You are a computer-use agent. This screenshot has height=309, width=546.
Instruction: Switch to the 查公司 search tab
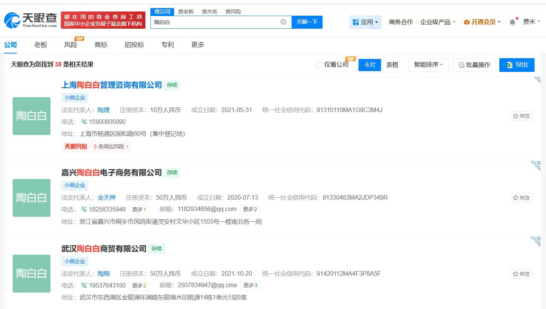coord(162,11)
